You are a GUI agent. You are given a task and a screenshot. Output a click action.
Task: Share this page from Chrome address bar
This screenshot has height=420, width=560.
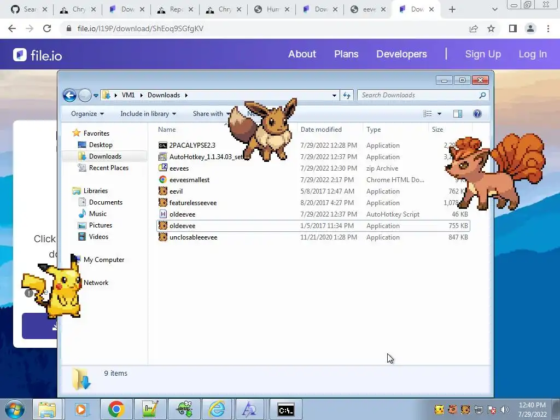(474, 28)
